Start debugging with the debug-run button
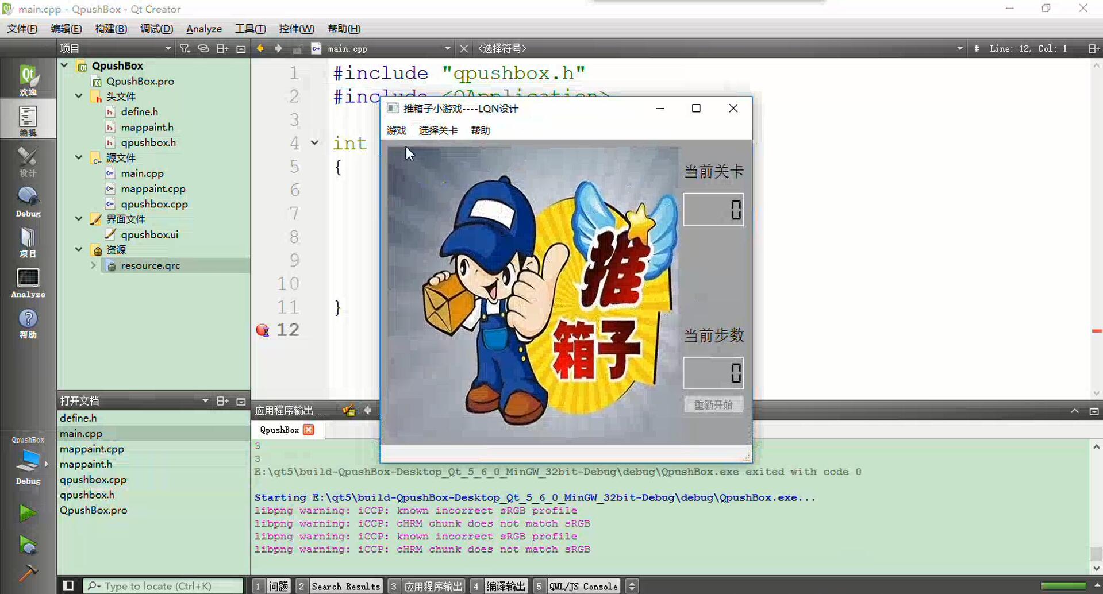The width and height of the screenshot is (1103, 594). pos(27,544)
